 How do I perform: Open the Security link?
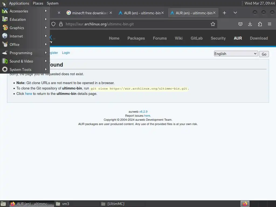tap(218, 38)
